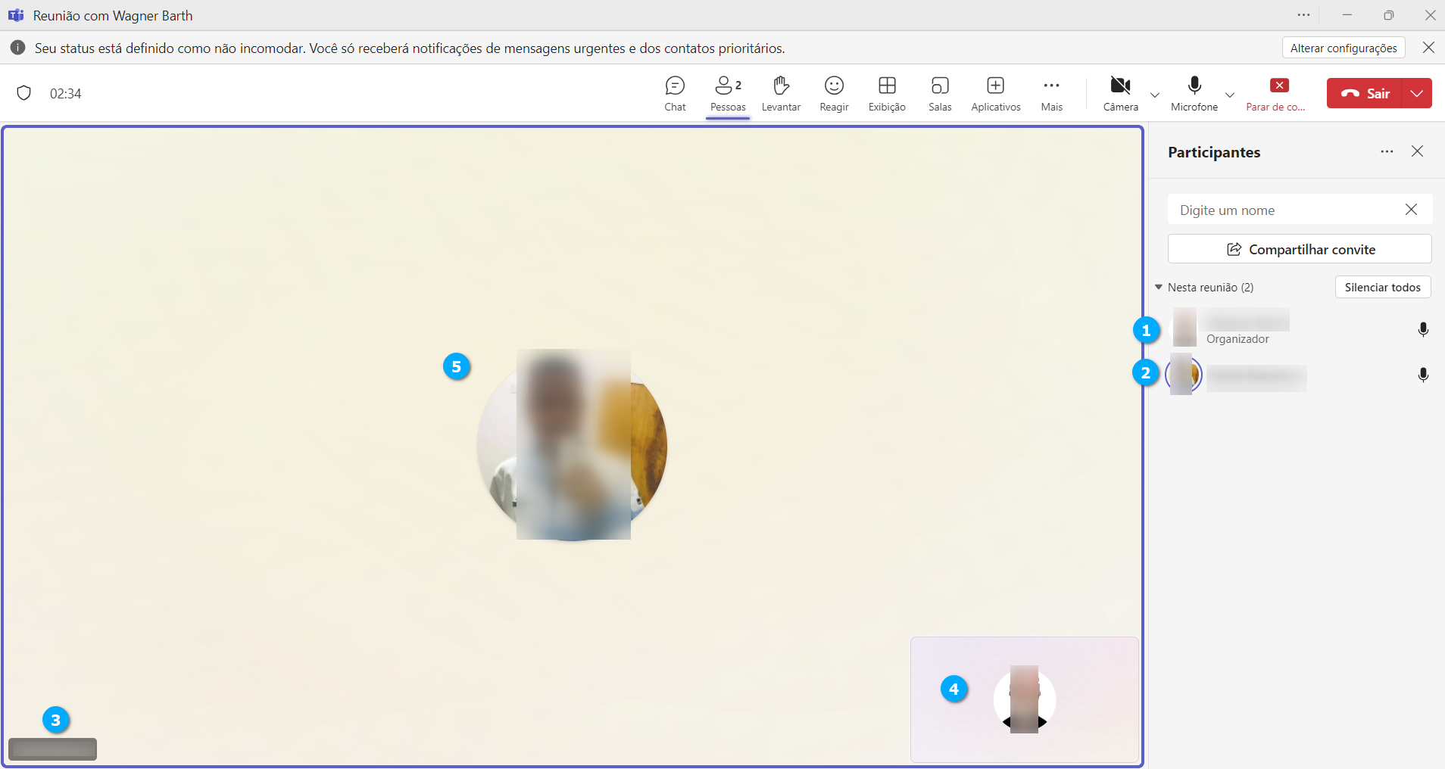Click the shield security icon by timer
Screen dimensions: 1445x769
tap(24, 93)
